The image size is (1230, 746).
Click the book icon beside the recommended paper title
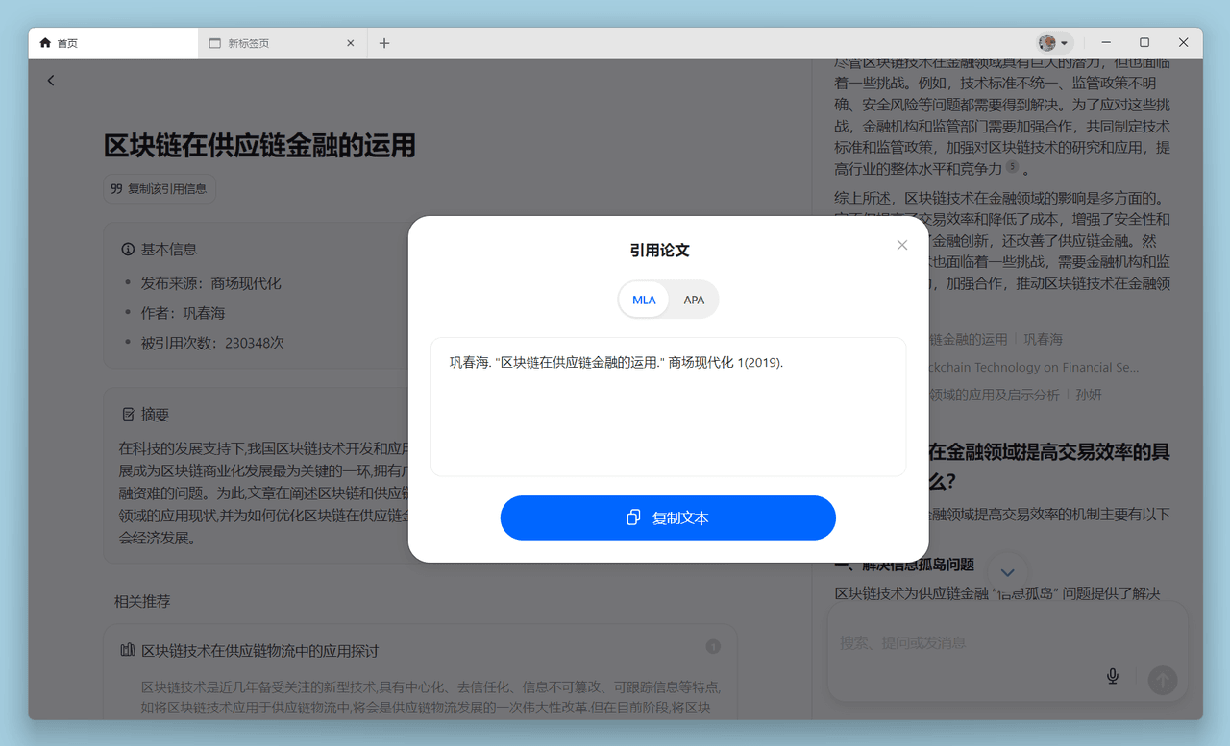126,649
